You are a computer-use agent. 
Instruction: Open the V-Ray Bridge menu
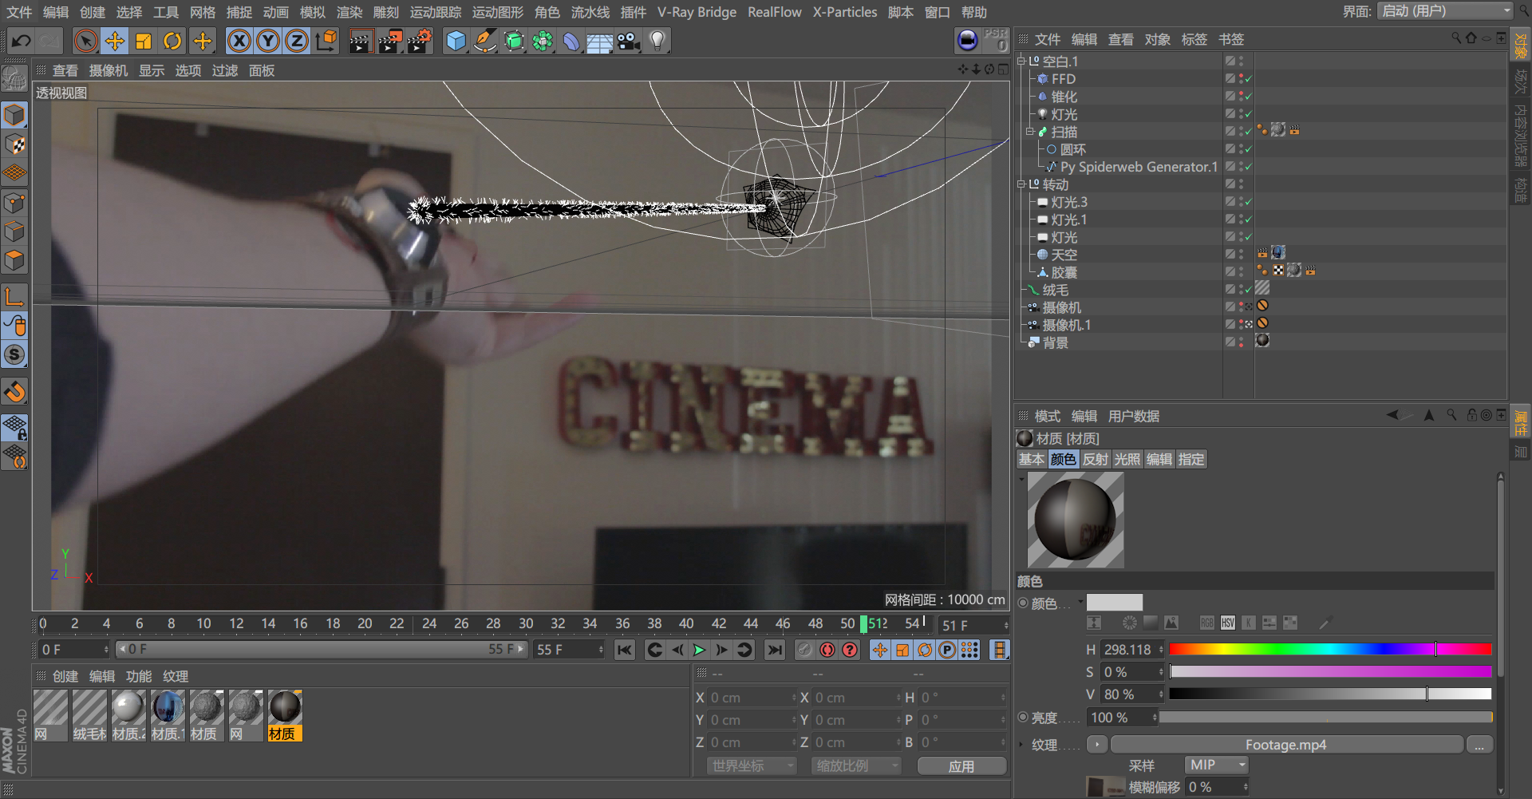tap(697, 12)
